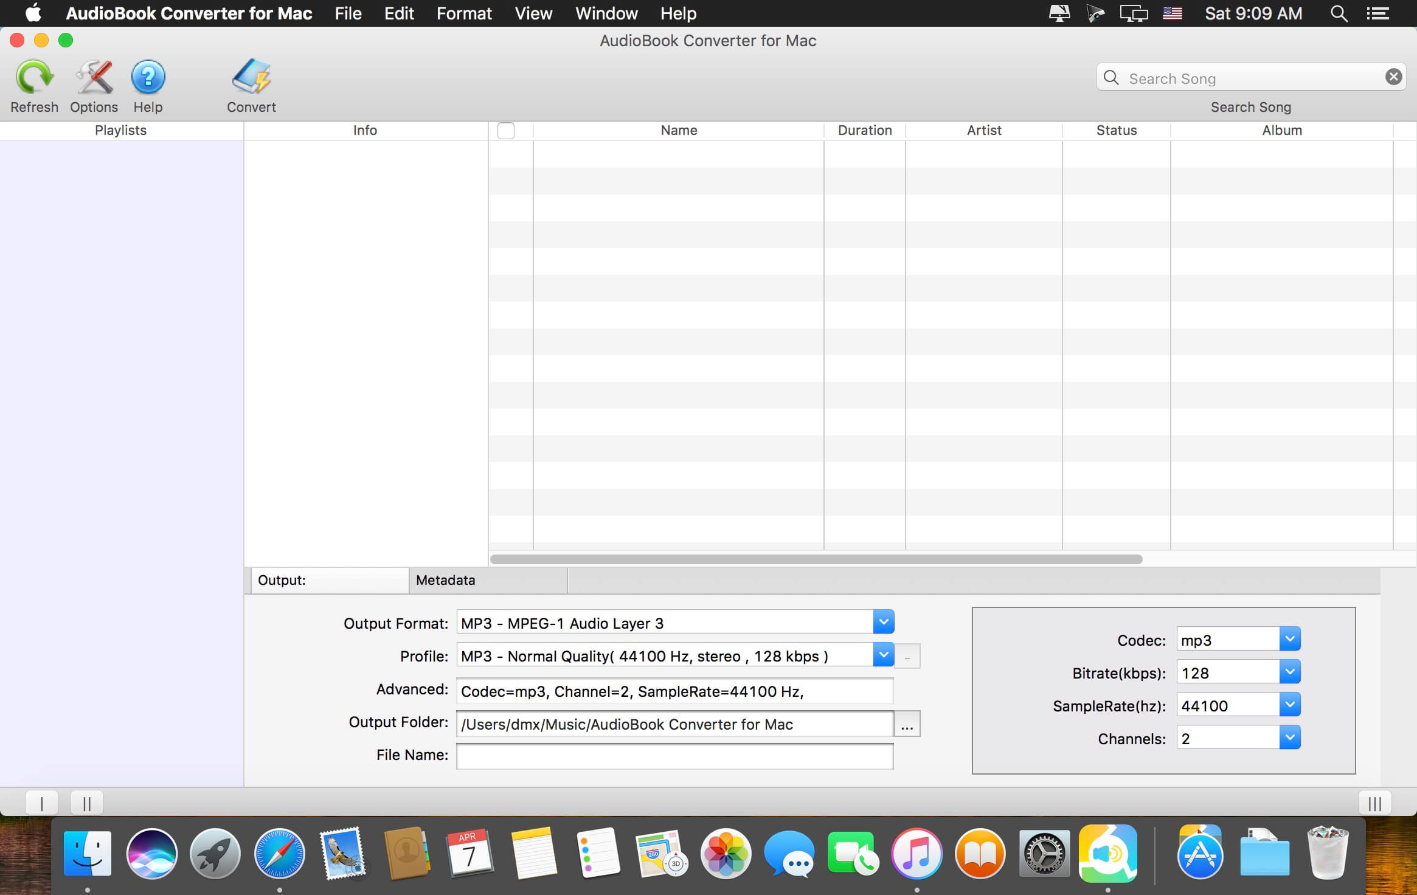The image size is (1417, 895).
Task: Expand the Output Format dropdown
Action: (884, 622)
